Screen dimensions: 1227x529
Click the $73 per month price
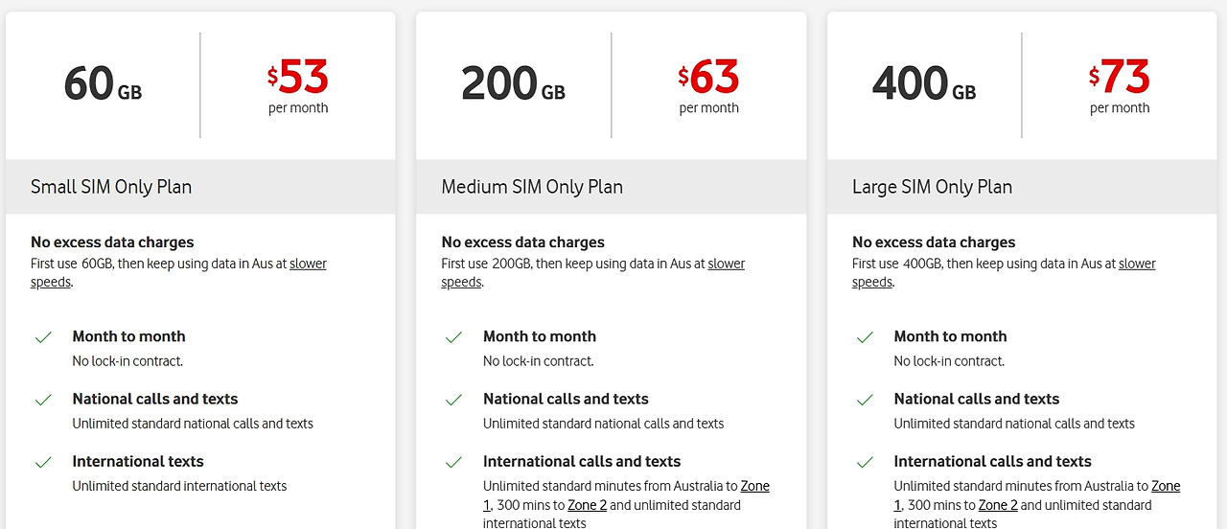[1120, 86]
